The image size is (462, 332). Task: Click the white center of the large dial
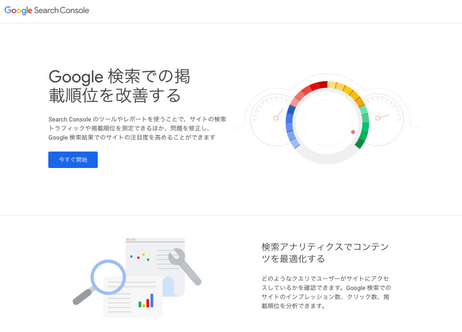pos(327,122)
